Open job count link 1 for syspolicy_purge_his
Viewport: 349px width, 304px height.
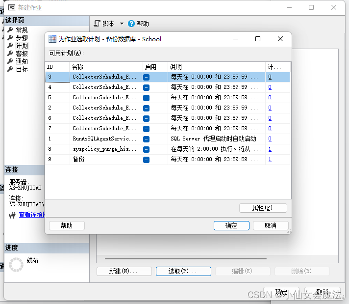[270, 149]
